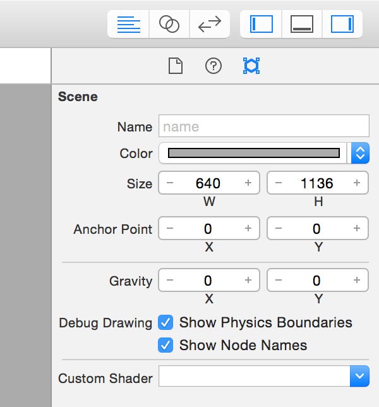Decrease the Size height value

(279, 183)
